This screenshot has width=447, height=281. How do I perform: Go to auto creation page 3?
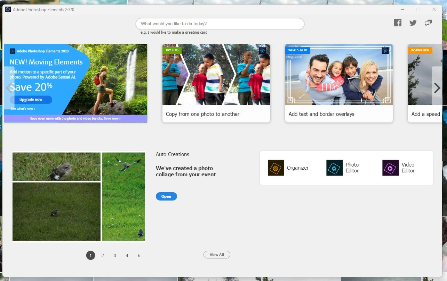point(115,256)
